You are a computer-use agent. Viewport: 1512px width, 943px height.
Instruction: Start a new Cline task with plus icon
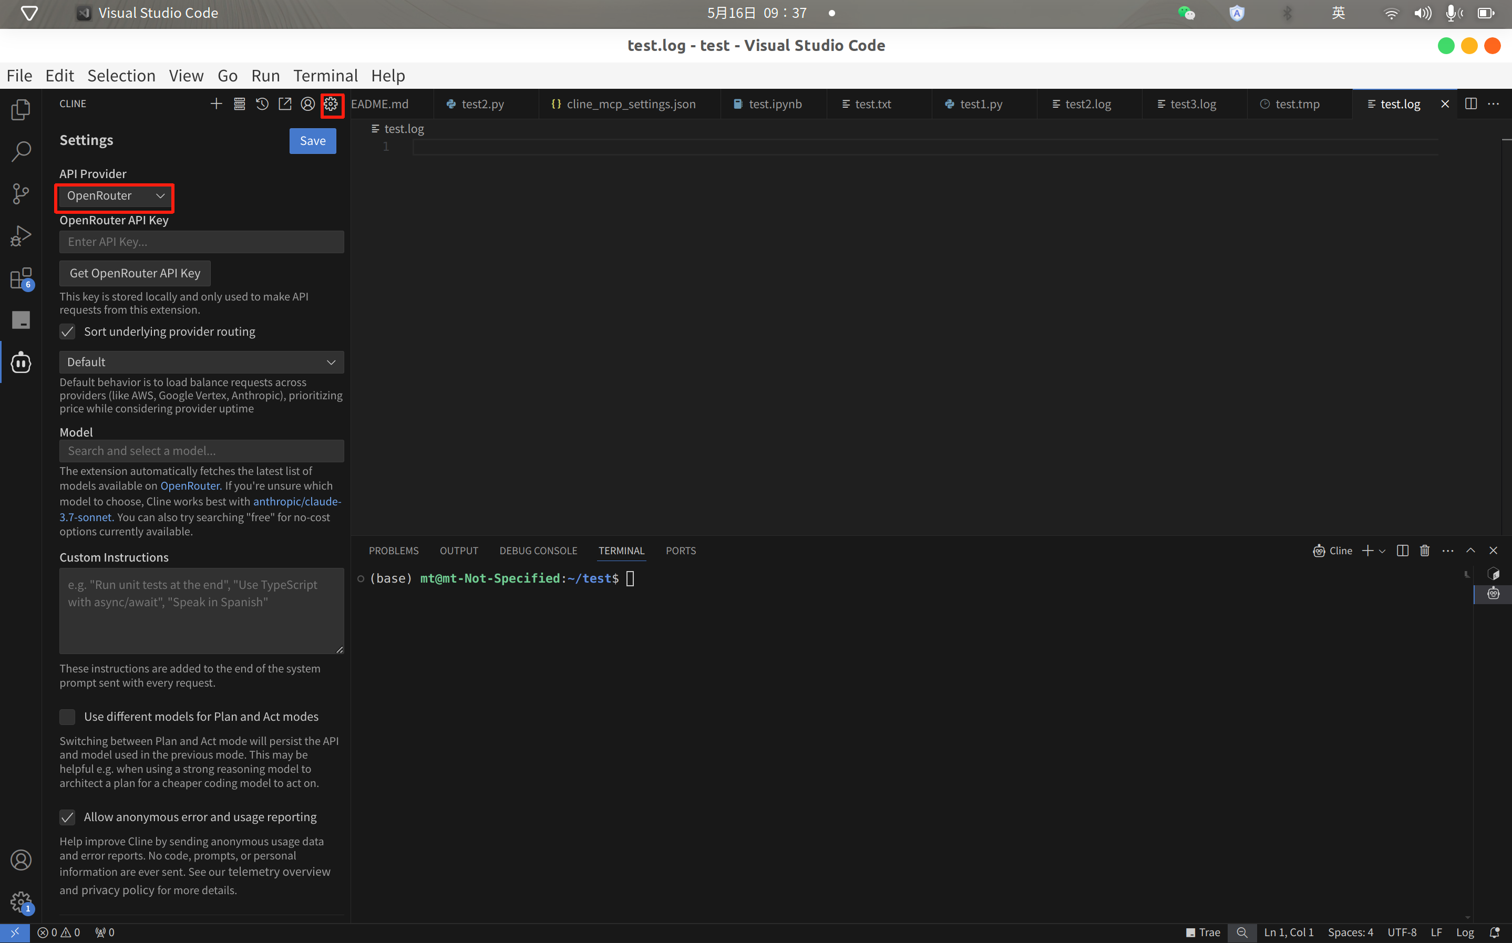tap(216, 103)
